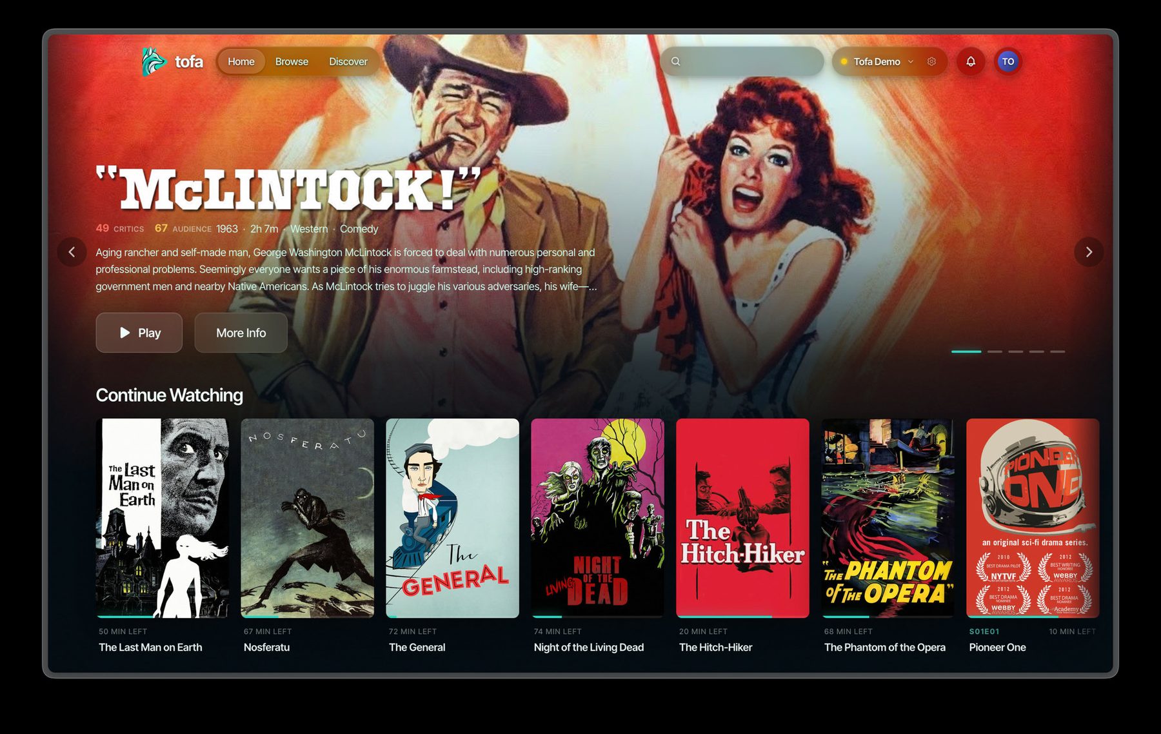1161x734 pixels.
Task: Jump to the fourth carousel indicator dash
Action: pos(1037,352)
